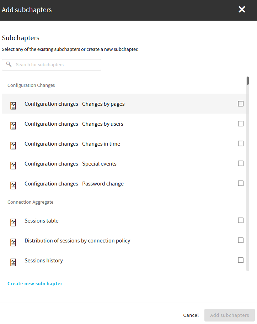Click report icon beside Password change

point(13,185)
